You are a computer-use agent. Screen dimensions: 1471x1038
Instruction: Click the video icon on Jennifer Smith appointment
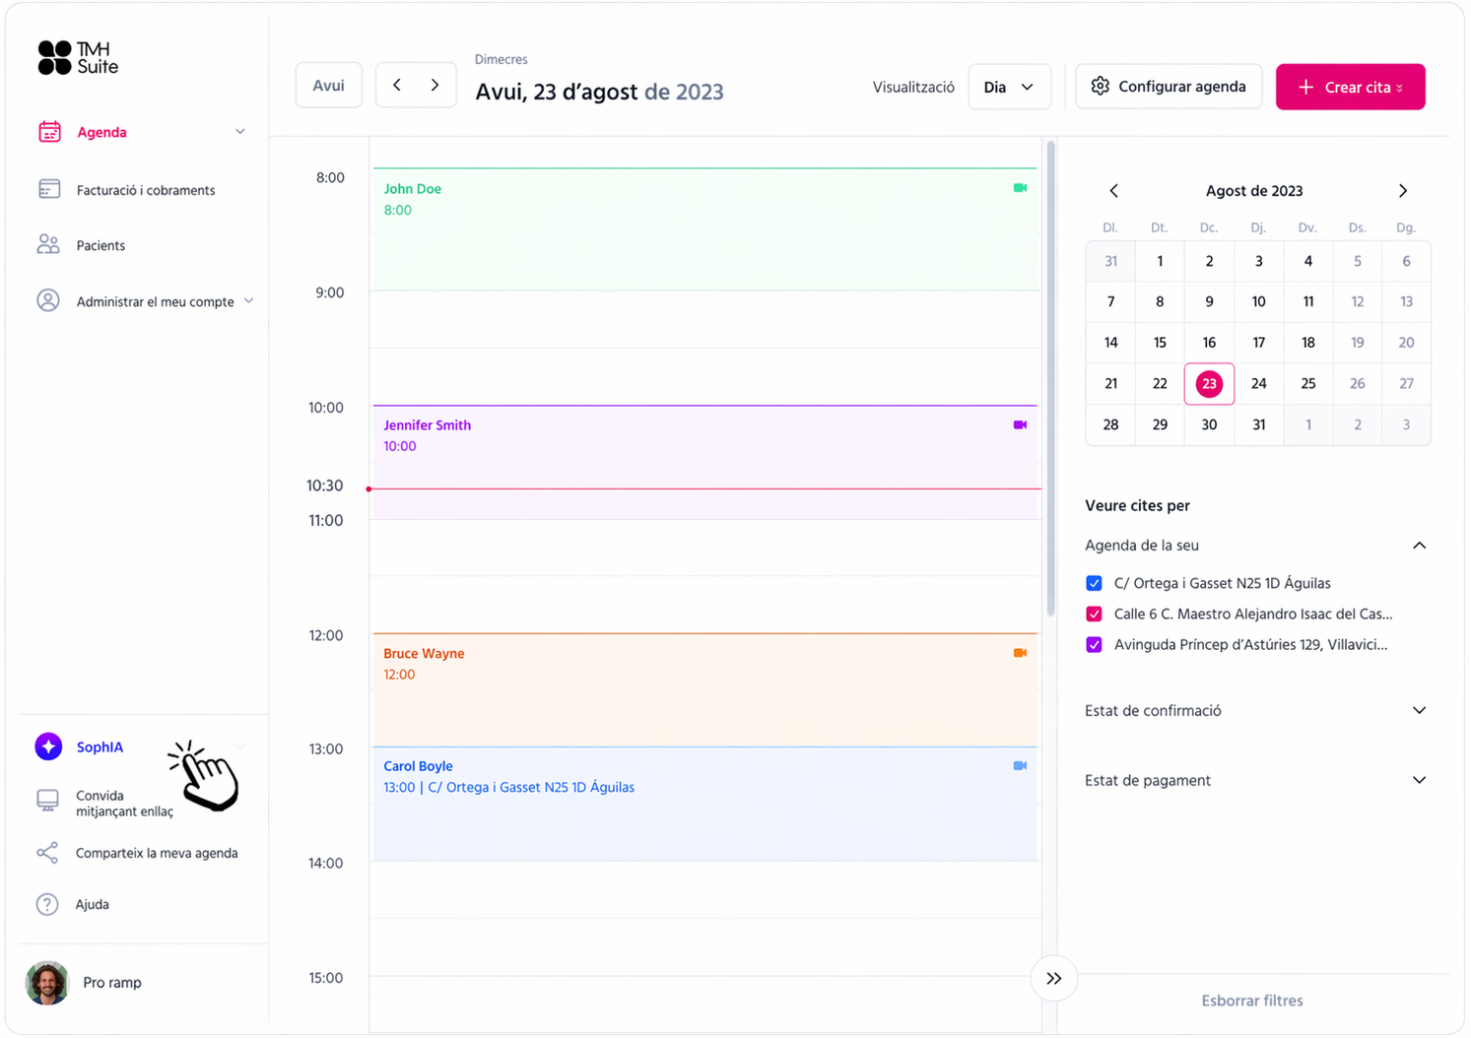[1020, 425]
